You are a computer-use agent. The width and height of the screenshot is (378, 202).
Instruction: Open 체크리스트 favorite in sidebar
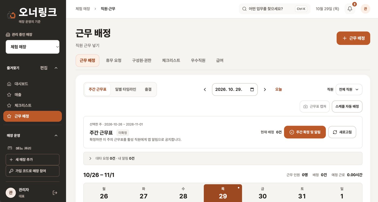(x=32, y=105)
